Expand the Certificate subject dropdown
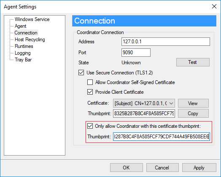 144,103
